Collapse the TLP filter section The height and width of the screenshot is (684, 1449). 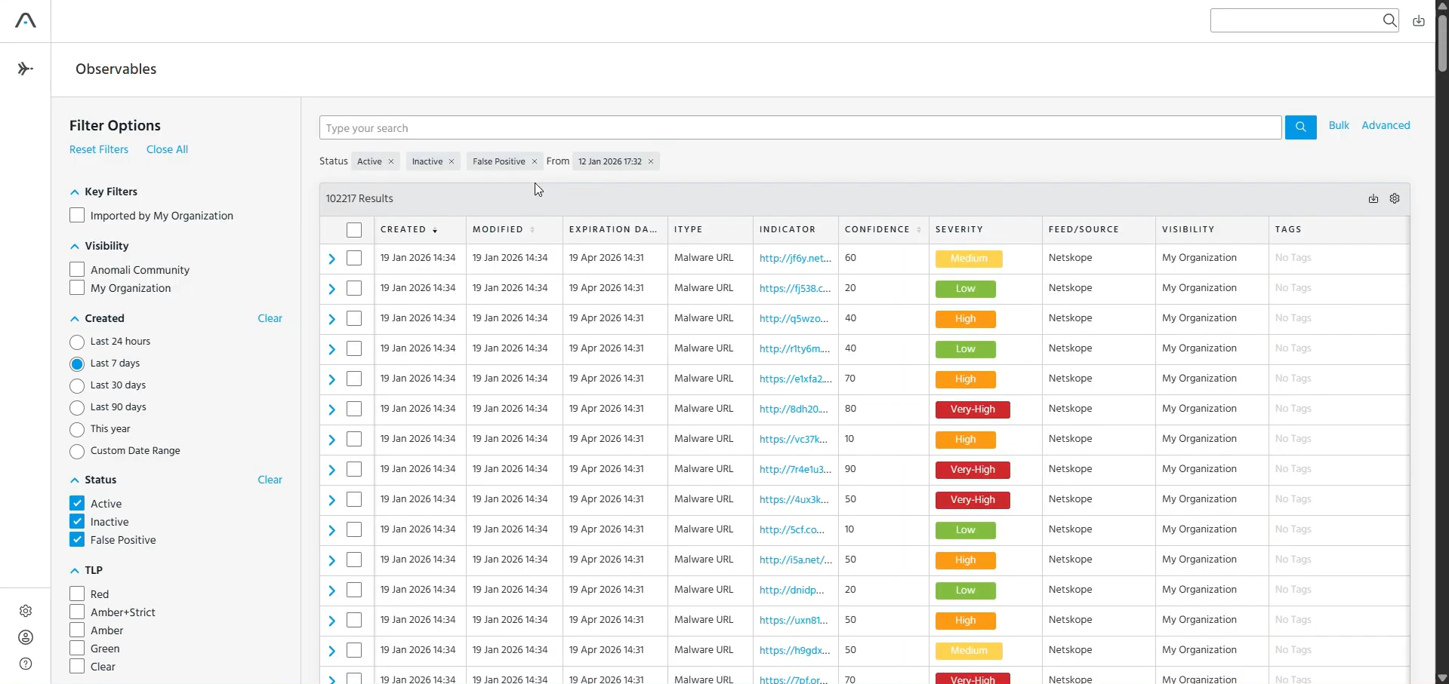point(75,571)
